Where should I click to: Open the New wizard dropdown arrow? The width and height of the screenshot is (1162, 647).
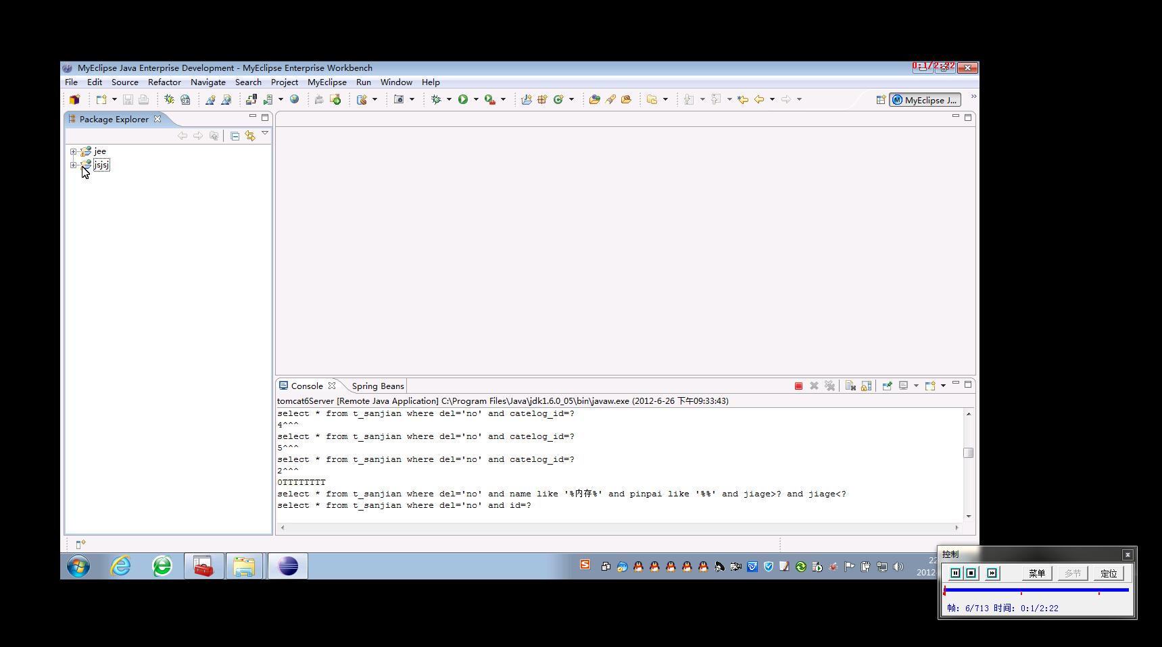114,99
